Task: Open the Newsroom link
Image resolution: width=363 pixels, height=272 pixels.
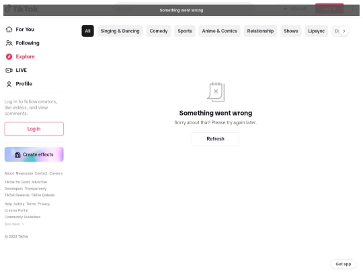Action: (x=24, y=173)
